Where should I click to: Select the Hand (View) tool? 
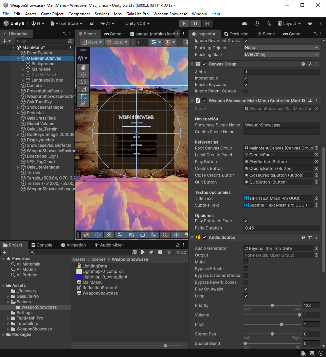pos(83,67)
